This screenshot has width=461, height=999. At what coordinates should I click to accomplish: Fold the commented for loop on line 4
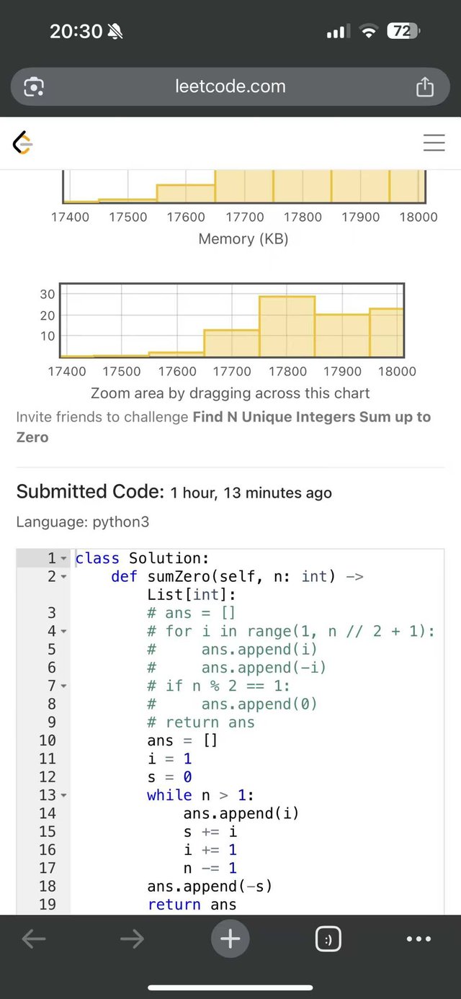coord(63,632)
